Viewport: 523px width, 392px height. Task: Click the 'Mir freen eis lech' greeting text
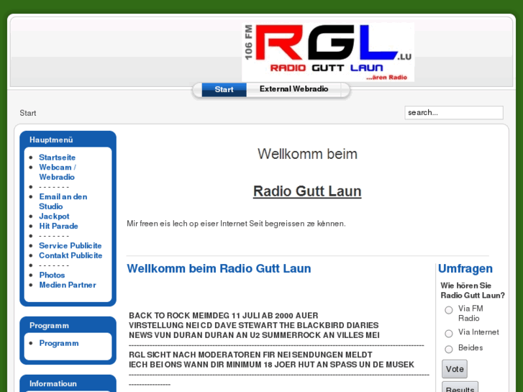pyautogui.click(x=236, y=224)
